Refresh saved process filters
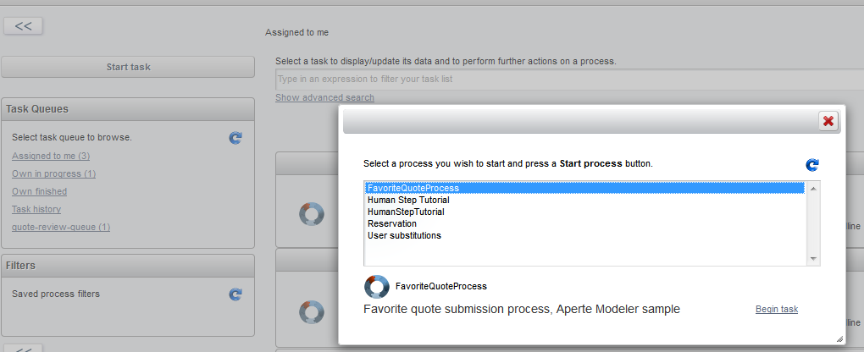The image size is (864, 352). 235,294
